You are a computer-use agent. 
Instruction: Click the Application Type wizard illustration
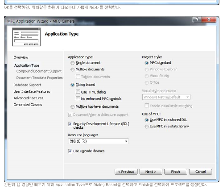(x=26, y=37)
